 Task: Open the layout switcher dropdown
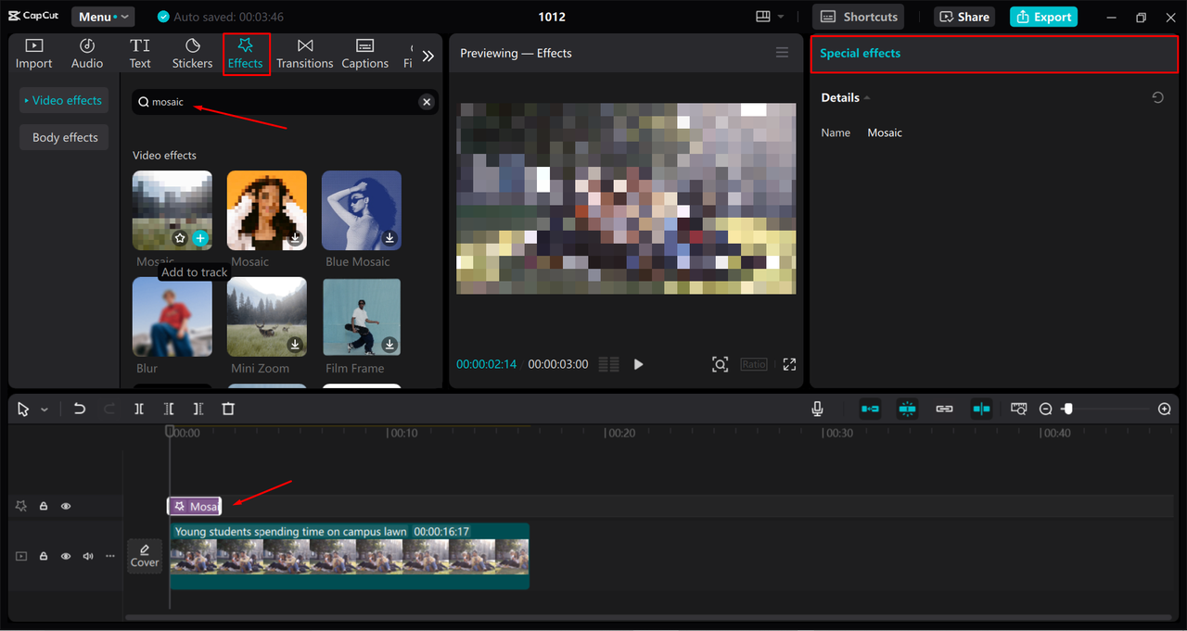click(770, 17)
